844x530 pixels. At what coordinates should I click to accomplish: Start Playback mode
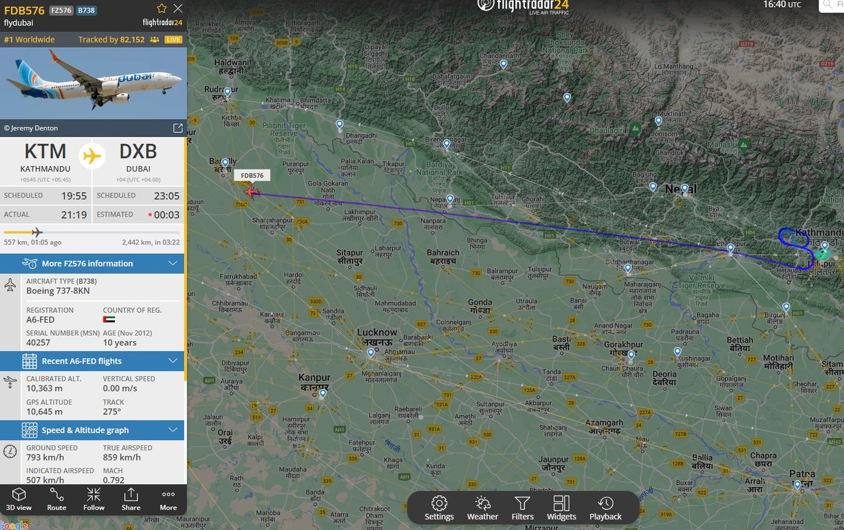[605, 508]
